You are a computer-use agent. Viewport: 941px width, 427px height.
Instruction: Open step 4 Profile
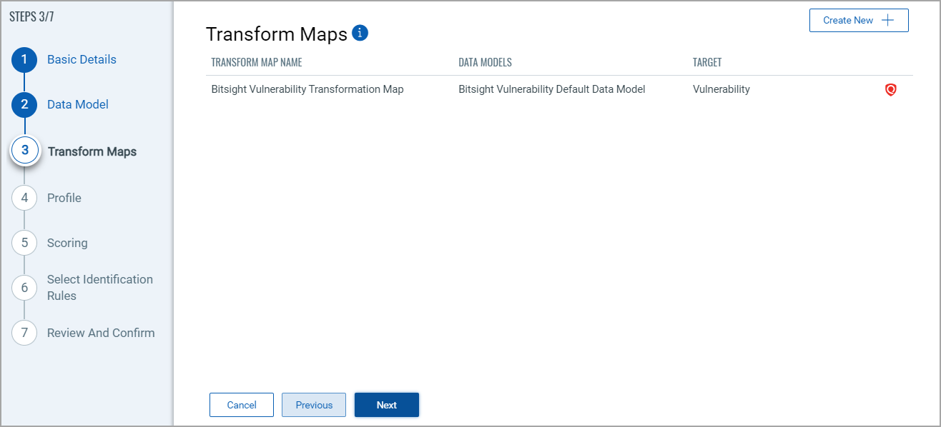[x=64, y=198]
